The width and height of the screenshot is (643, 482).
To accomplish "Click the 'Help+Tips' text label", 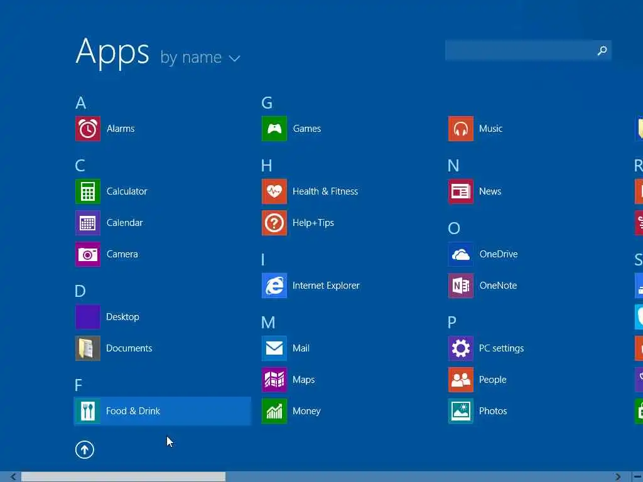I will click(313, 223).
